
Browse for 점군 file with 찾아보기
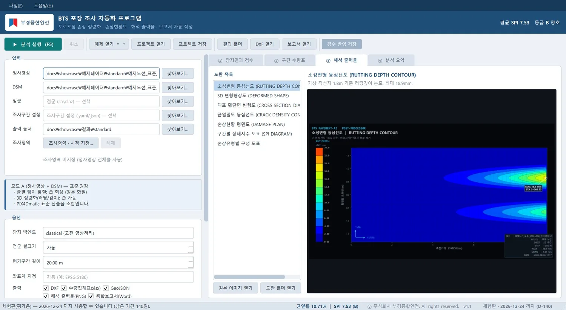(x=178, y=101)
